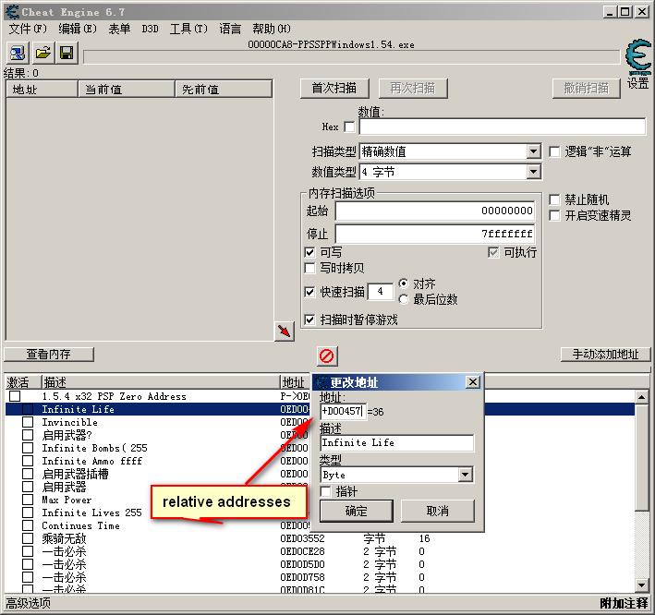Click the 数值 input field

[503, 127]
